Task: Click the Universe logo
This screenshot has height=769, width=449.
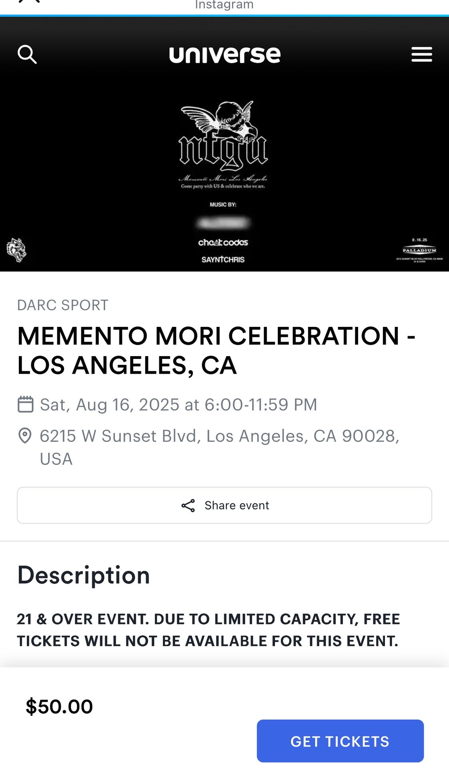Action: click(x=225, y=54)
